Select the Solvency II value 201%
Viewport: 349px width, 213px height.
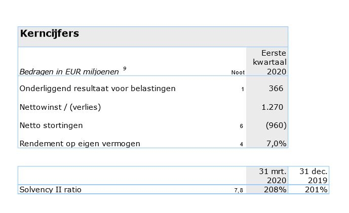pos(317,190)
